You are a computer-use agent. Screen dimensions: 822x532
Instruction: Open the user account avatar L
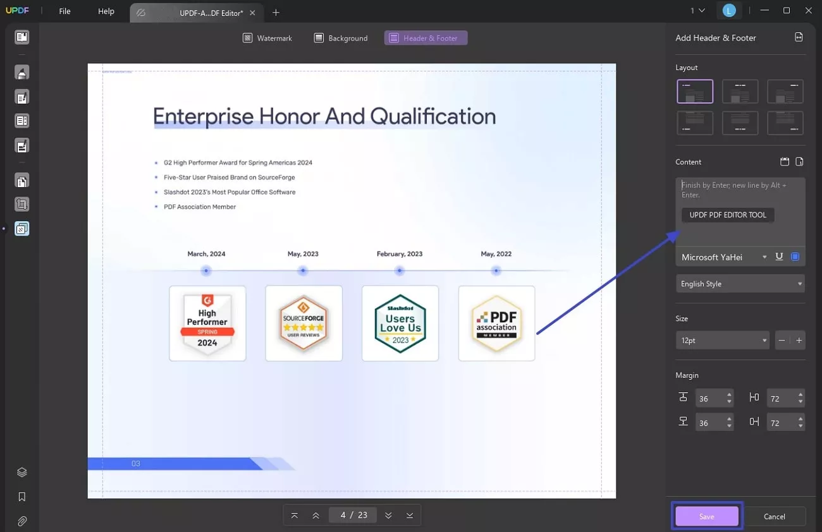[x=729, y=11]
